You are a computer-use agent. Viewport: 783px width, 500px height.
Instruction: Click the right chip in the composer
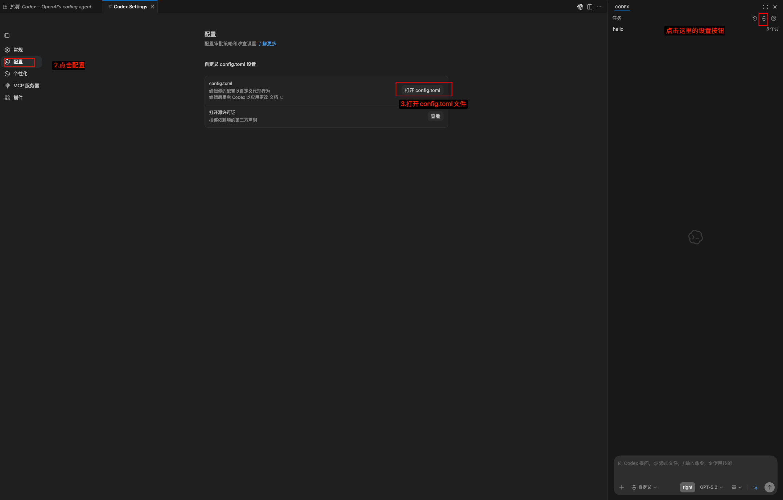(688, 487)
